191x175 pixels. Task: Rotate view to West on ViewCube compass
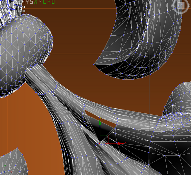[x=172, y=6]
